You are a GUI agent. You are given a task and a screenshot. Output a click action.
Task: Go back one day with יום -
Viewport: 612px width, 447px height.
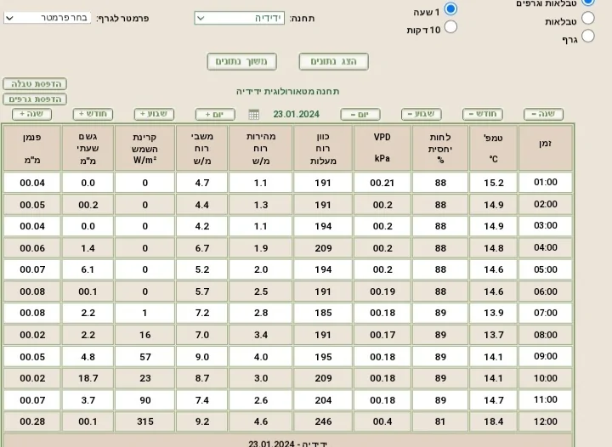pos(360,115)
